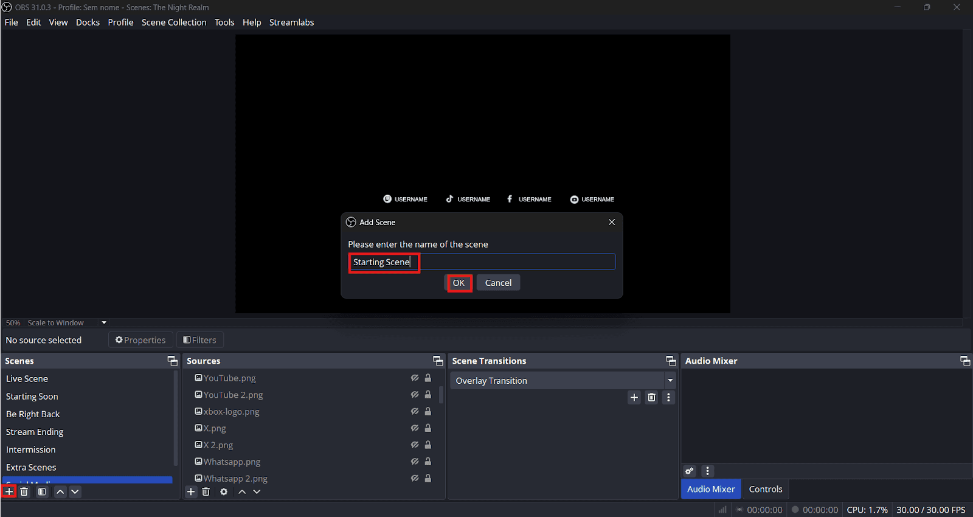973x517 pixels.
Task: Open the Edit menu
Action: pyautogui.click(x=33, y=23)
